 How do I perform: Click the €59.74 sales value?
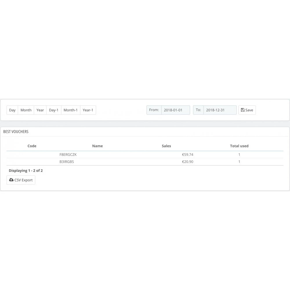tap(188, 155)
